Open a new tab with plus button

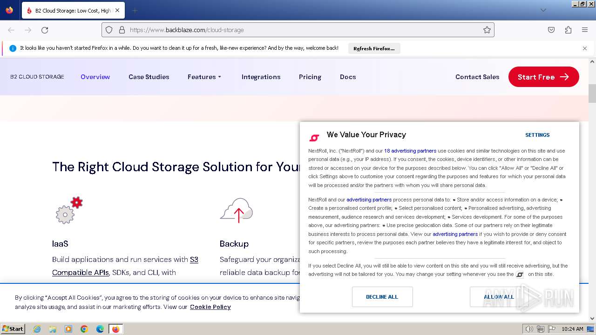[135, 10]
